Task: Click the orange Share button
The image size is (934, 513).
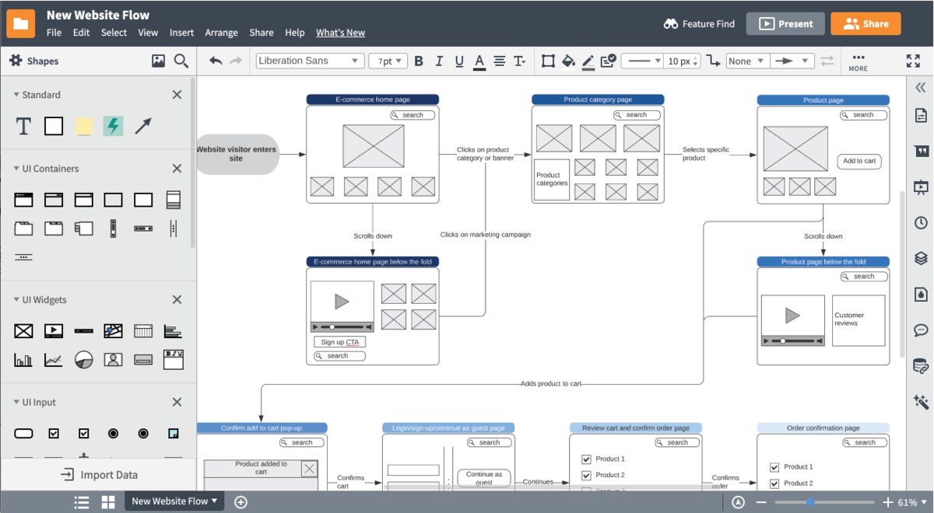Action: pos(866,23)
